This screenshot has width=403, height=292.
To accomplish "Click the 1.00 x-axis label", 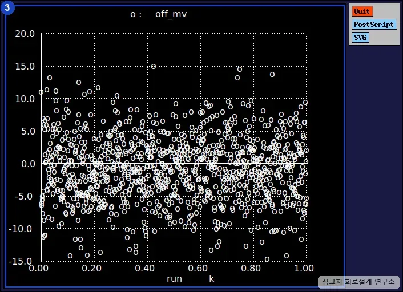I will coord(304,269).
